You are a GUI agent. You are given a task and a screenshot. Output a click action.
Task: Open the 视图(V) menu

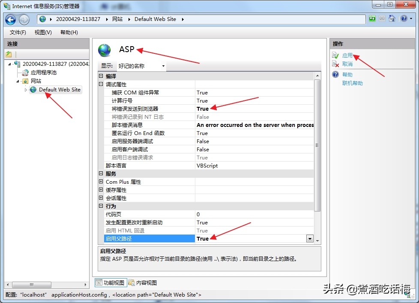click(x=43, y=32)
